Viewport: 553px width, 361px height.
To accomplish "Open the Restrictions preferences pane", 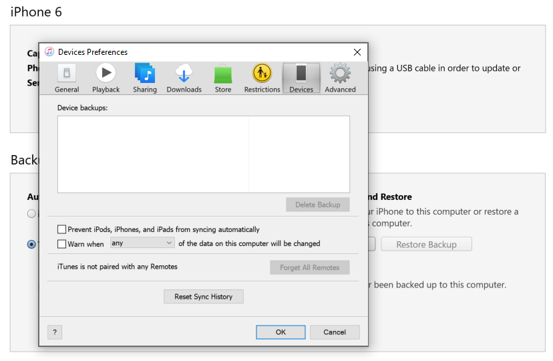I will click(262, 78).
